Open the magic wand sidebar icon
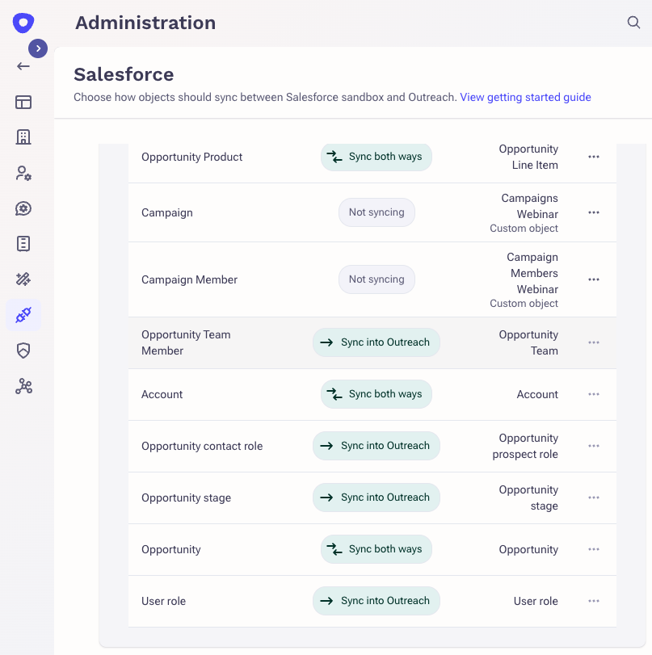 tap(23, 279)
